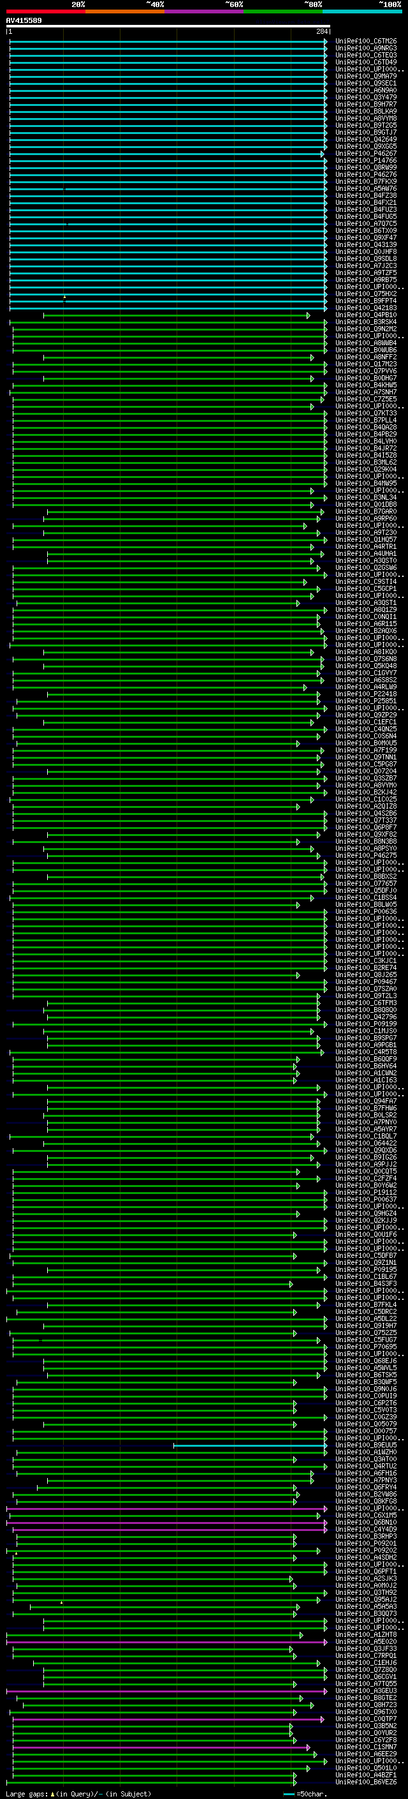Click the red ~20% identity color bar
Screen dimensions: 408x1799
pyautogui.click(x=45, y=11)
